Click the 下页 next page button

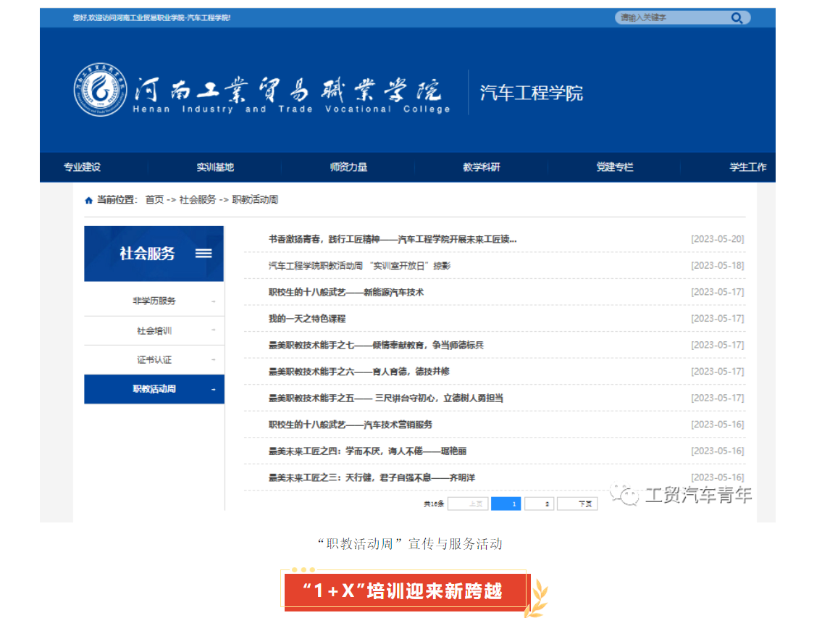585,504
